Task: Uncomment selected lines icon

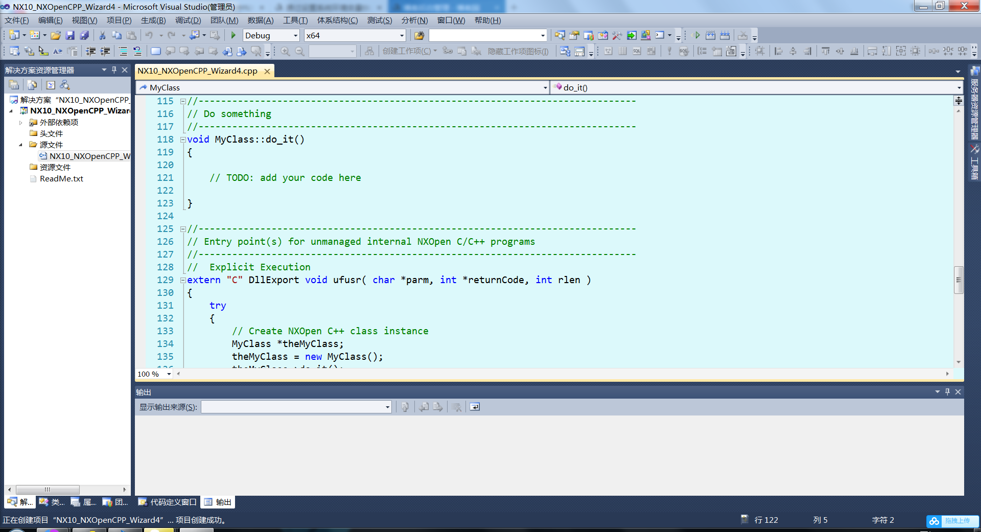Action: tap(137, 51)
